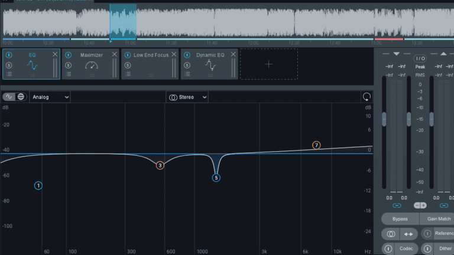Remove the Maximizer module

pyautogui.click(x=114, y=54)
